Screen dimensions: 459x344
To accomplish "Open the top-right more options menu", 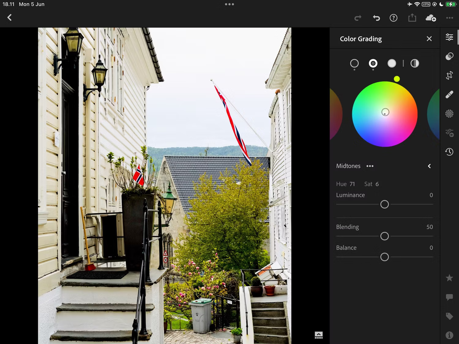I will (450, 18).
